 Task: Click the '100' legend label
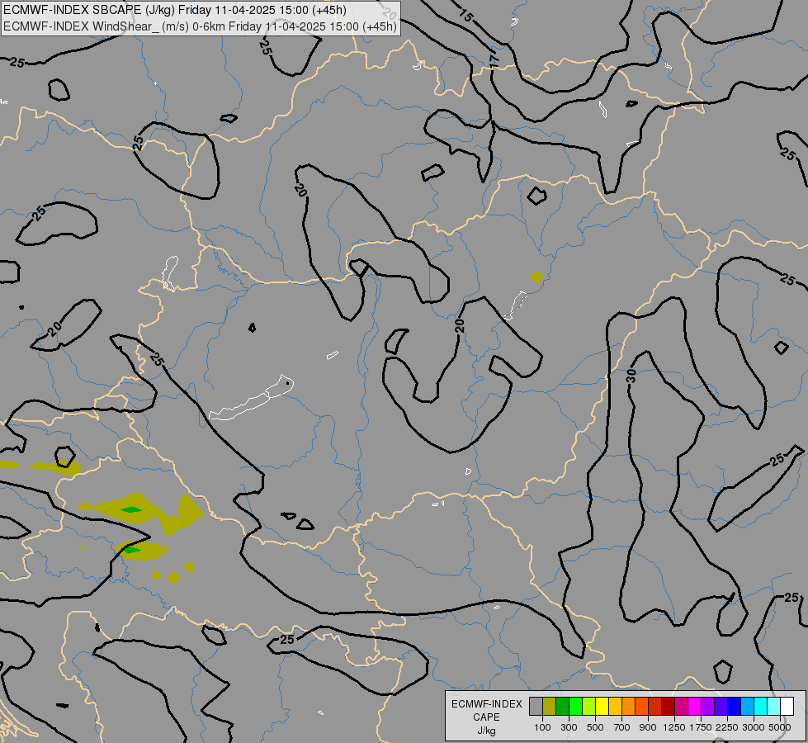tap(542, 727)
